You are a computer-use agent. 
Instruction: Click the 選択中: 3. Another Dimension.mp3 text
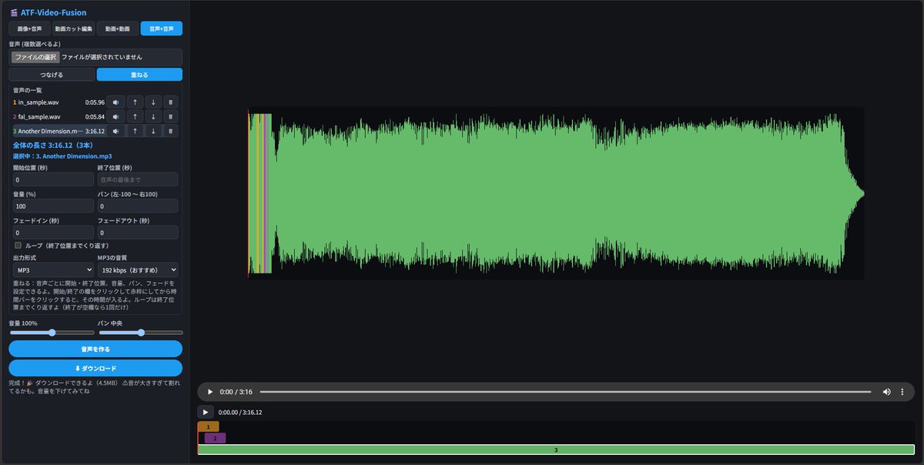pyautogui.click(x=62, y=156)
